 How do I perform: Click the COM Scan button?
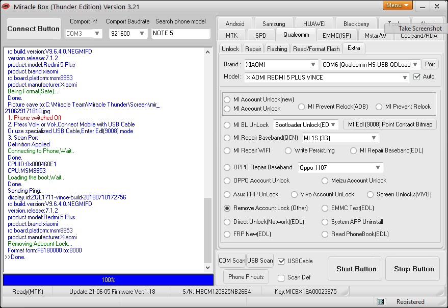tap(232, 261)
